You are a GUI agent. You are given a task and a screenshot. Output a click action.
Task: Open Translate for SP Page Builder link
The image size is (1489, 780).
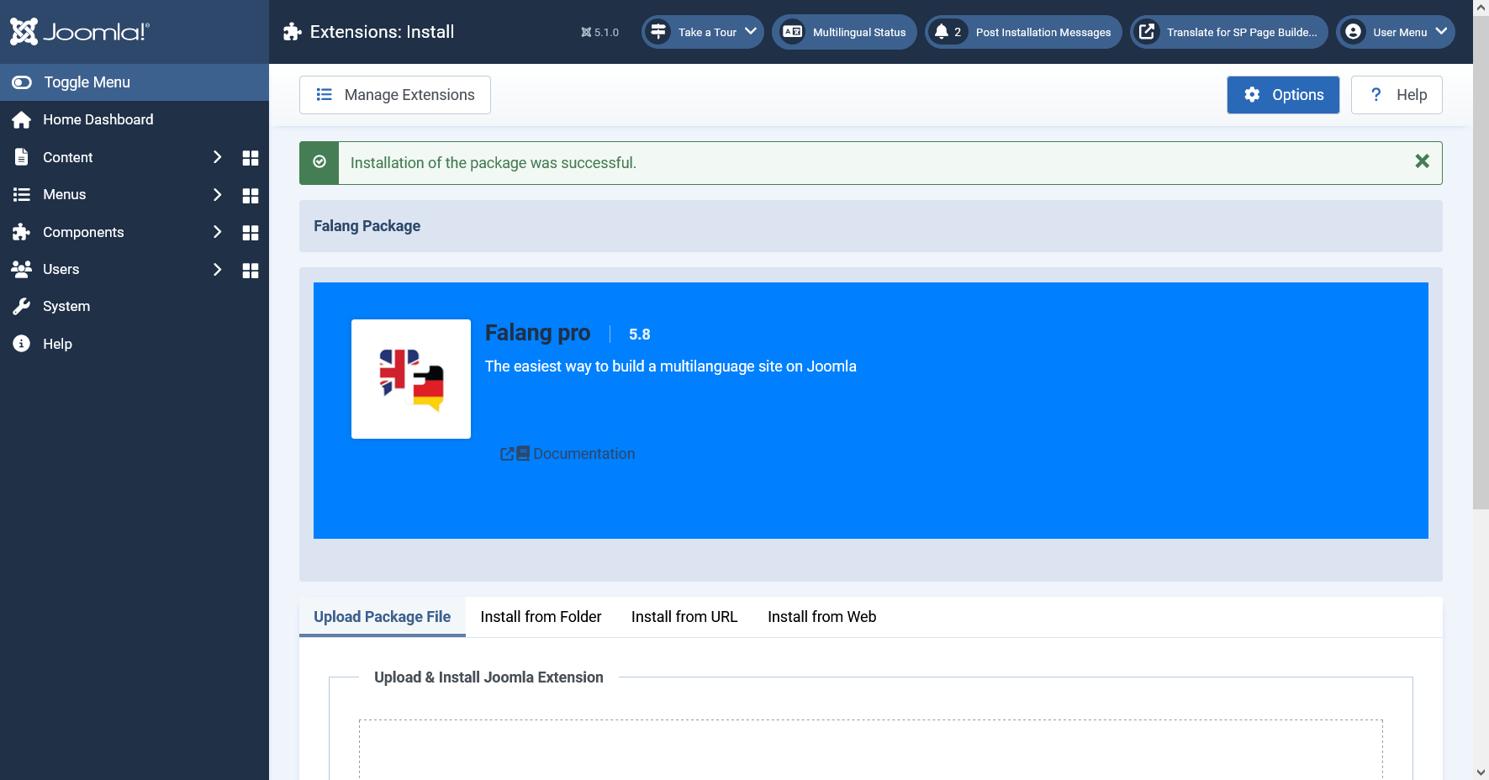coord(1229,32)
